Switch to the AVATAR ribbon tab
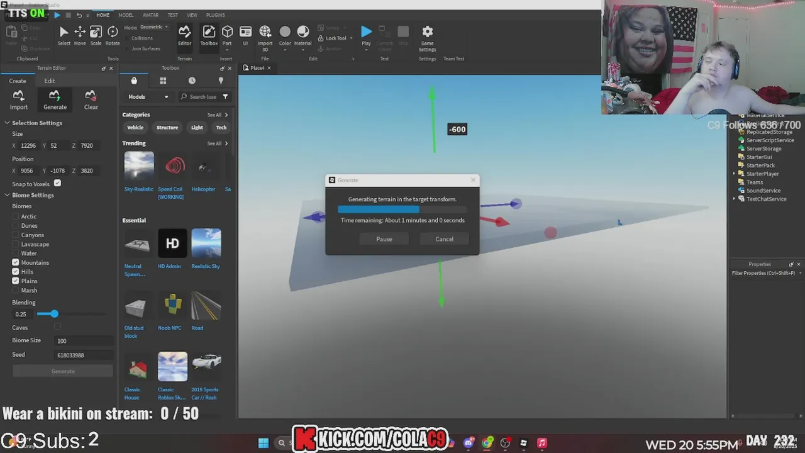The height and width of the screenshot is (453, 805). coord(150,15)
